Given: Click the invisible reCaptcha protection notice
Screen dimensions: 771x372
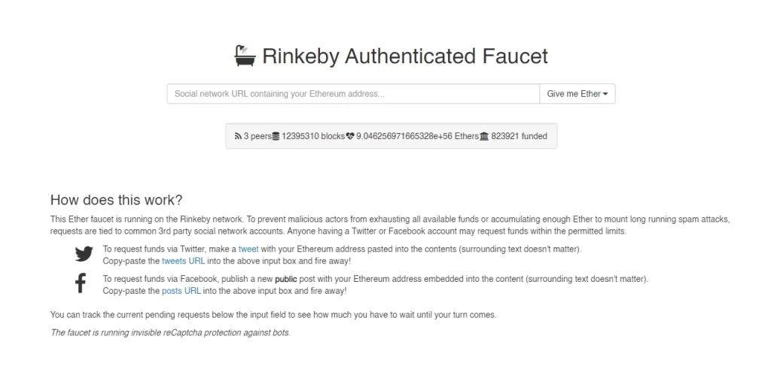Looking at the screenshot, I should pyautogui.click(x=171, y=333).
